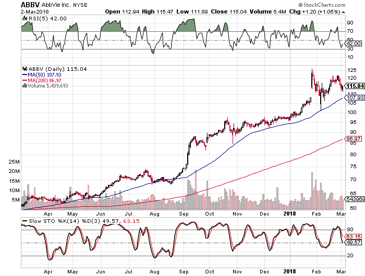Click the Open 112.94 value
Screen dimensions: 365x276
coord(122,11)
